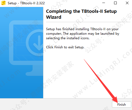Click the empty gray bar left of Finish
The height and width of the screenshot is (110, 132).
tap(55, 104)
